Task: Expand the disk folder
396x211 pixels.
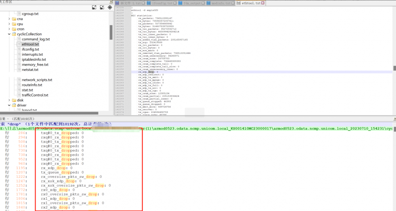Action: coord(9,100)
